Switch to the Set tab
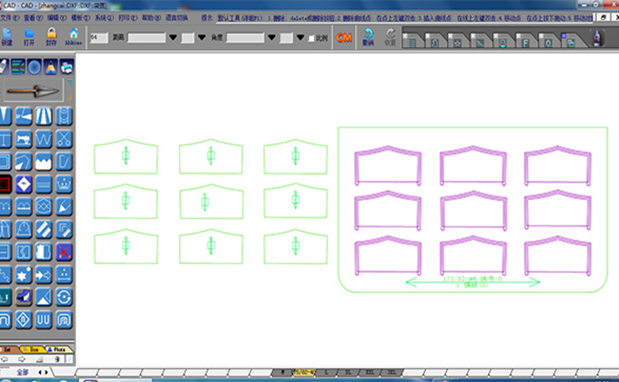 8,349
